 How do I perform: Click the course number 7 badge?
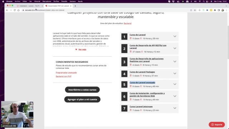point(124,108)
